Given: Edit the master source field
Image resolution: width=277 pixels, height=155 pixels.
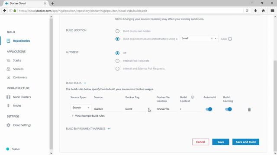Looking at the screenshot, I should click(108, 109).
